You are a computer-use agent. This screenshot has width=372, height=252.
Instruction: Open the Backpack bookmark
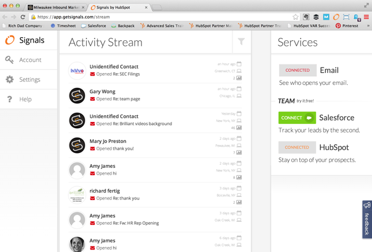click(x=123, y=25)
